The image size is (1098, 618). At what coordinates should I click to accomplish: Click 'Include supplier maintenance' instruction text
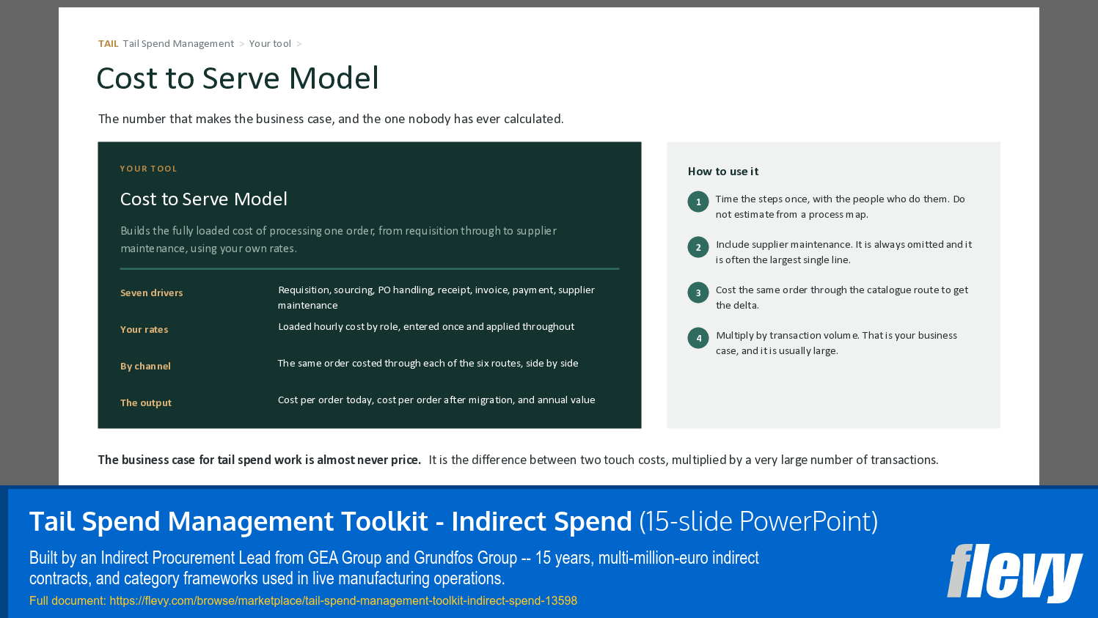coord(843,251)
